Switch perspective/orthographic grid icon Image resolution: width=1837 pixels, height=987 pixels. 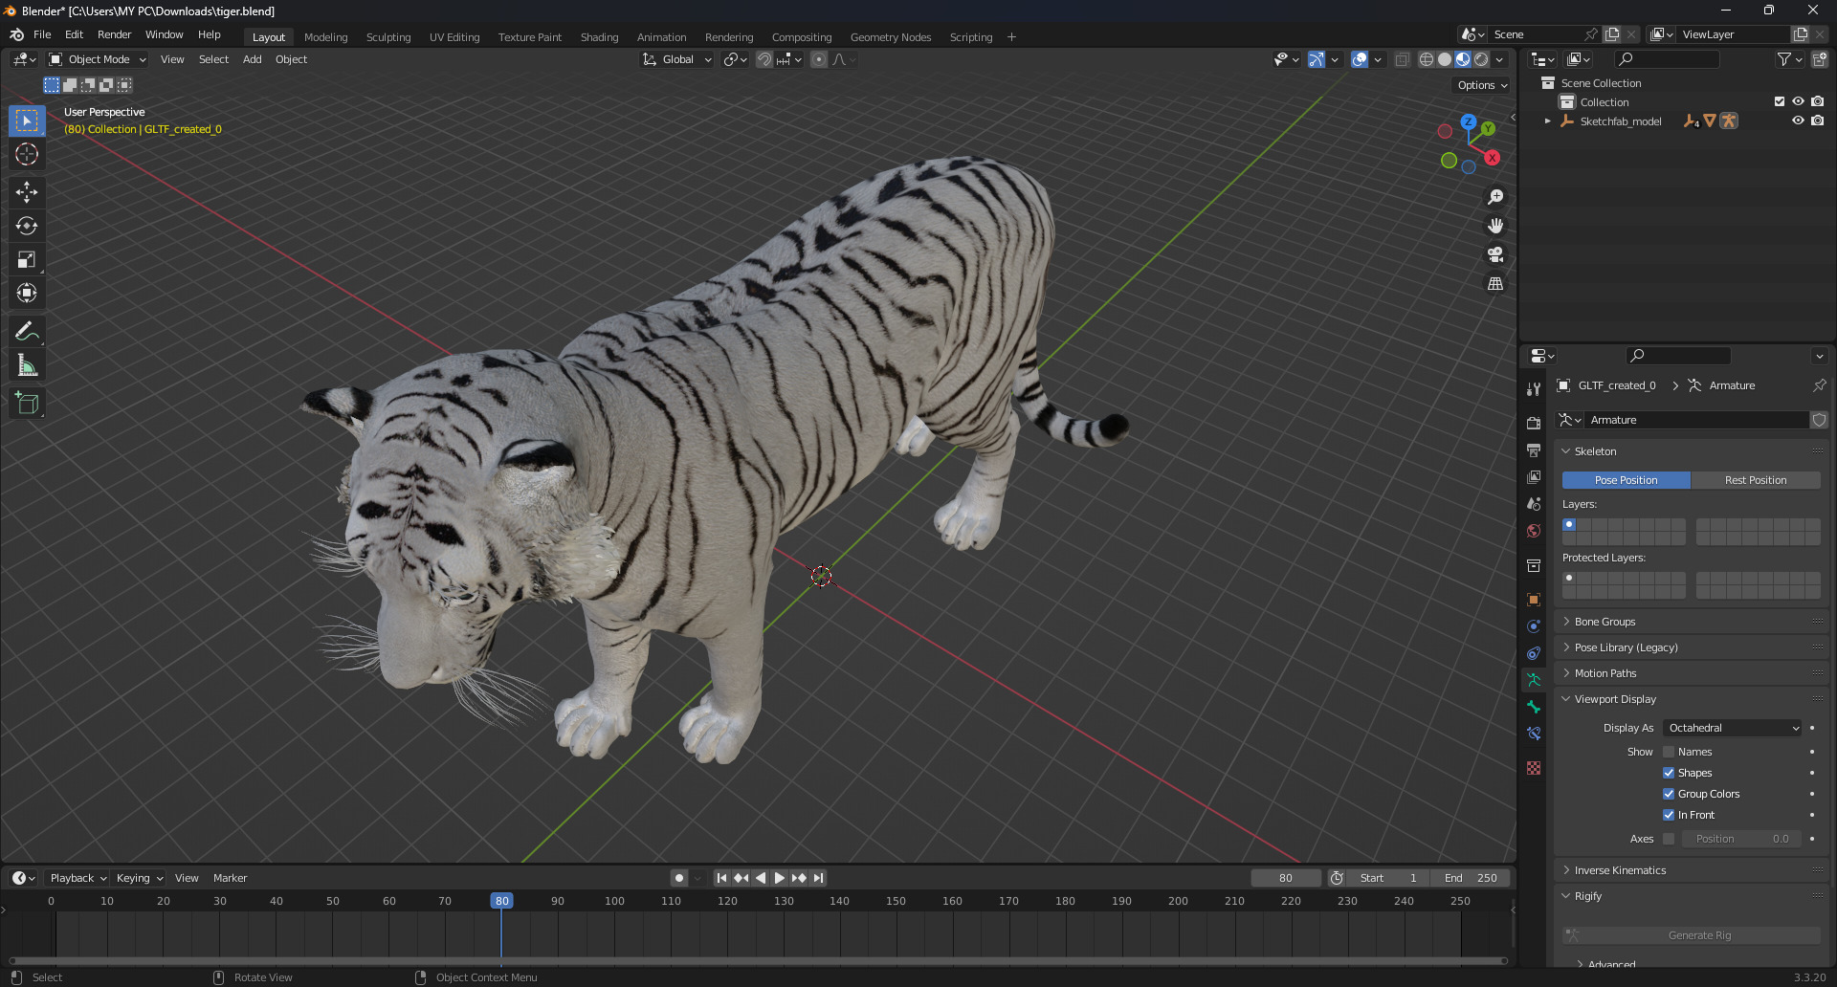pyautogui.click(x=1495, y=284)
